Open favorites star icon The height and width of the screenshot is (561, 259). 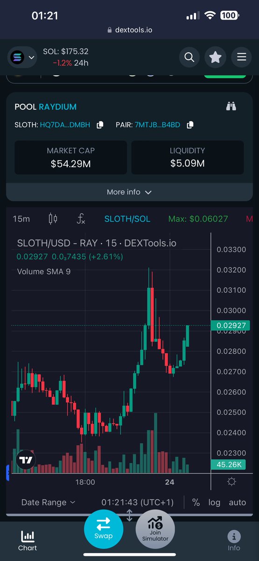[215, 58]
